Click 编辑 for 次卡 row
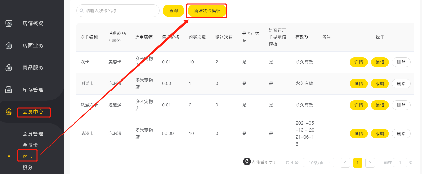This screenshot has width=422, height=174. tap(380, 62)
